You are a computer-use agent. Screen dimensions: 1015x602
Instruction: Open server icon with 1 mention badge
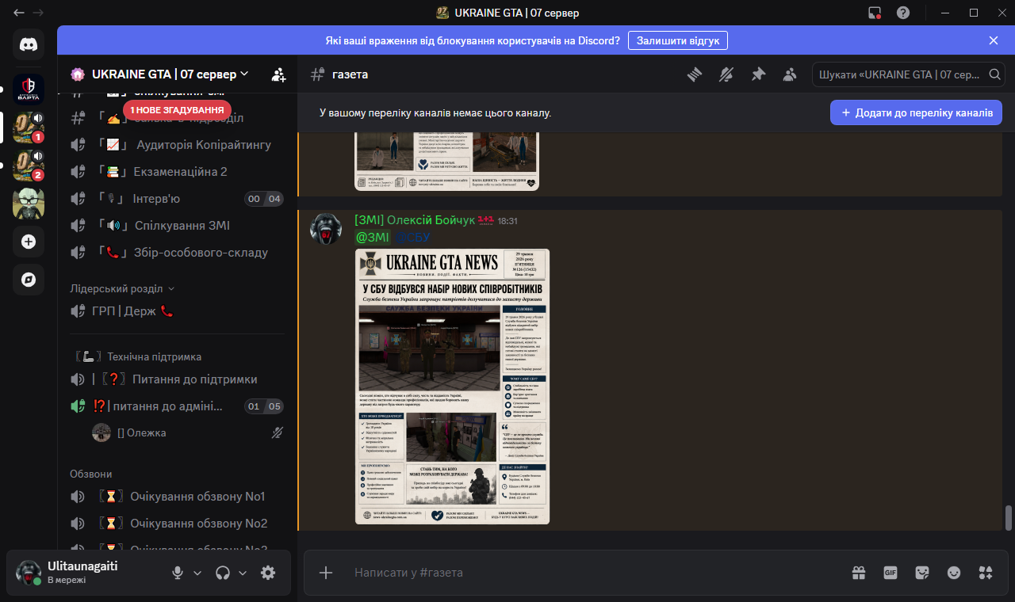tap(29, 128)
